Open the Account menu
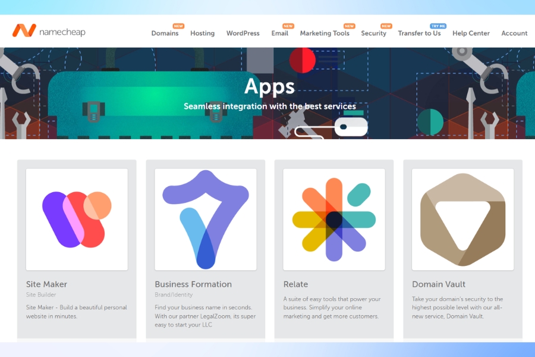 click(x=514, y=33)
